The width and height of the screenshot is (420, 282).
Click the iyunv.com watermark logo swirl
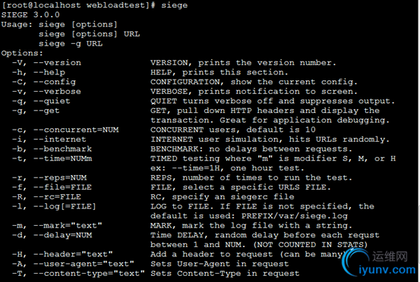click(355, 262)
